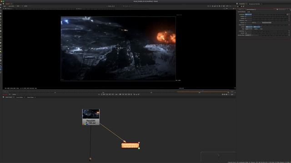Switch to the Node Graph tab
Screen dimensions: 291x163
[x=9, y=97]
